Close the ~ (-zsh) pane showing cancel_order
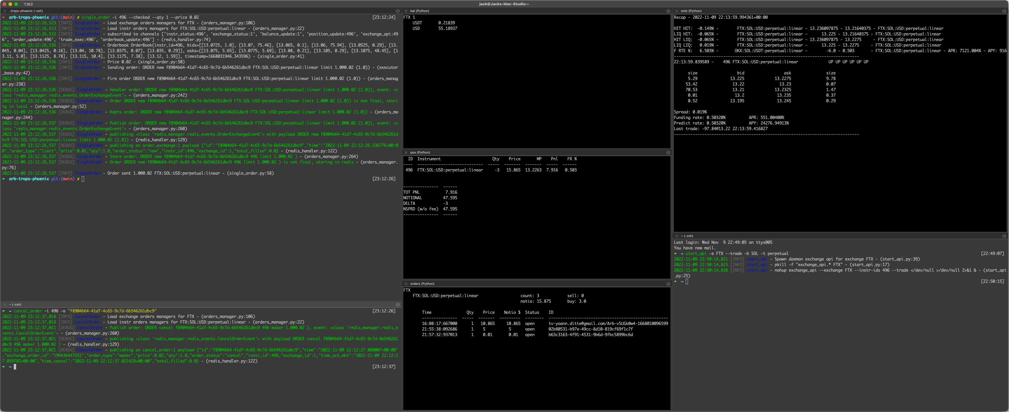 tap(5, 304)
